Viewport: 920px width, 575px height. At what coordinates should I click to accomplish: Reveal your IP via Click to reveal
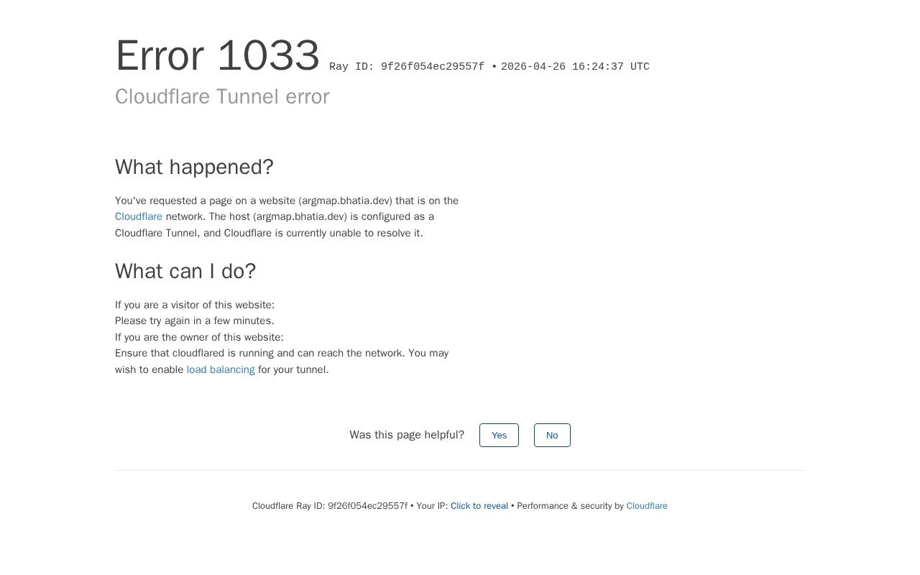479,506
